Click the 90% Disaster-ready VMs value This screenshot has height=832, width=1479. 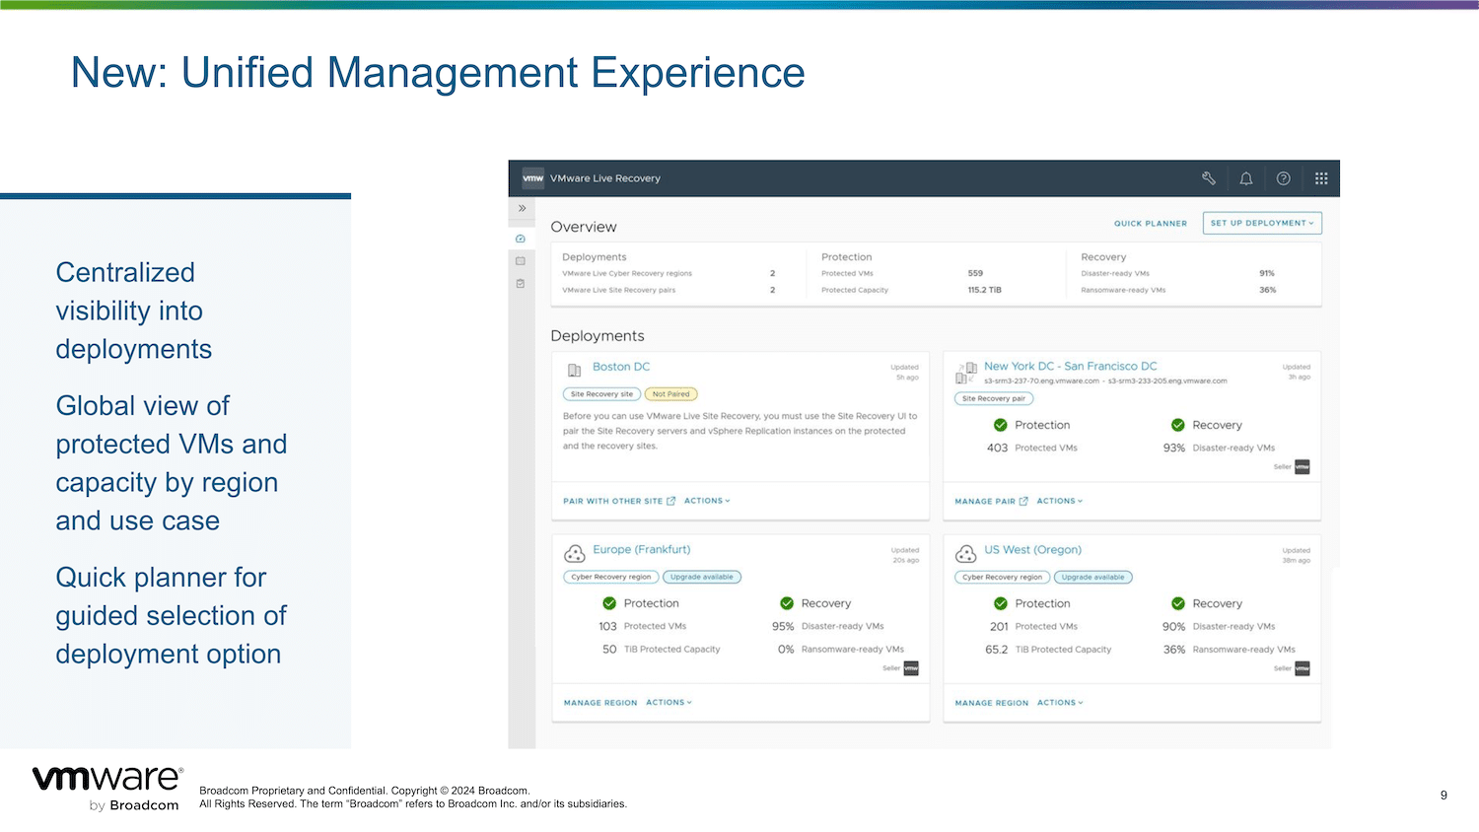point(1174,627)
